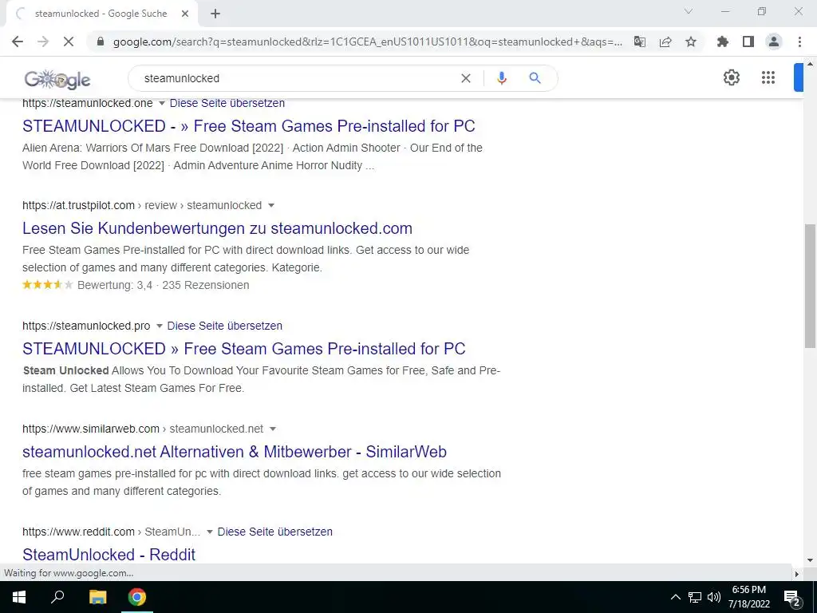Click the https://steamunlocked.pro URL text
Viewport: 817px width, 613px height.
click(x=86, y=326)
